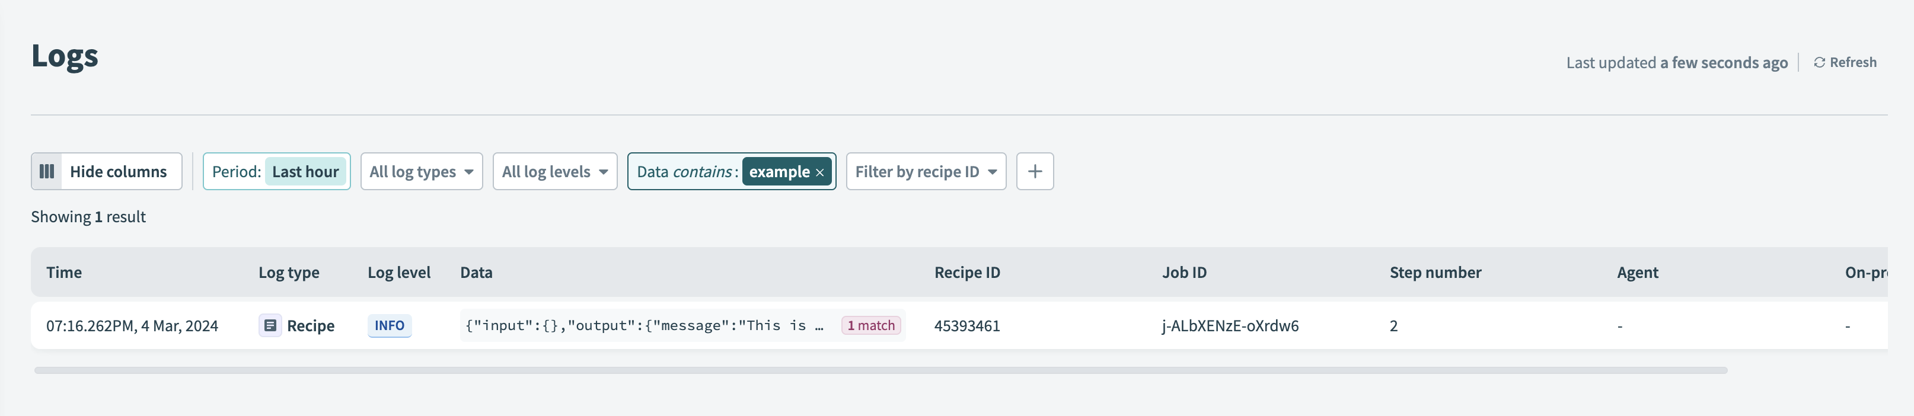This screenshot has height=416, width=1914.
Task: Open the Filter by recipe ID dropdown
Action: point(926,172)
